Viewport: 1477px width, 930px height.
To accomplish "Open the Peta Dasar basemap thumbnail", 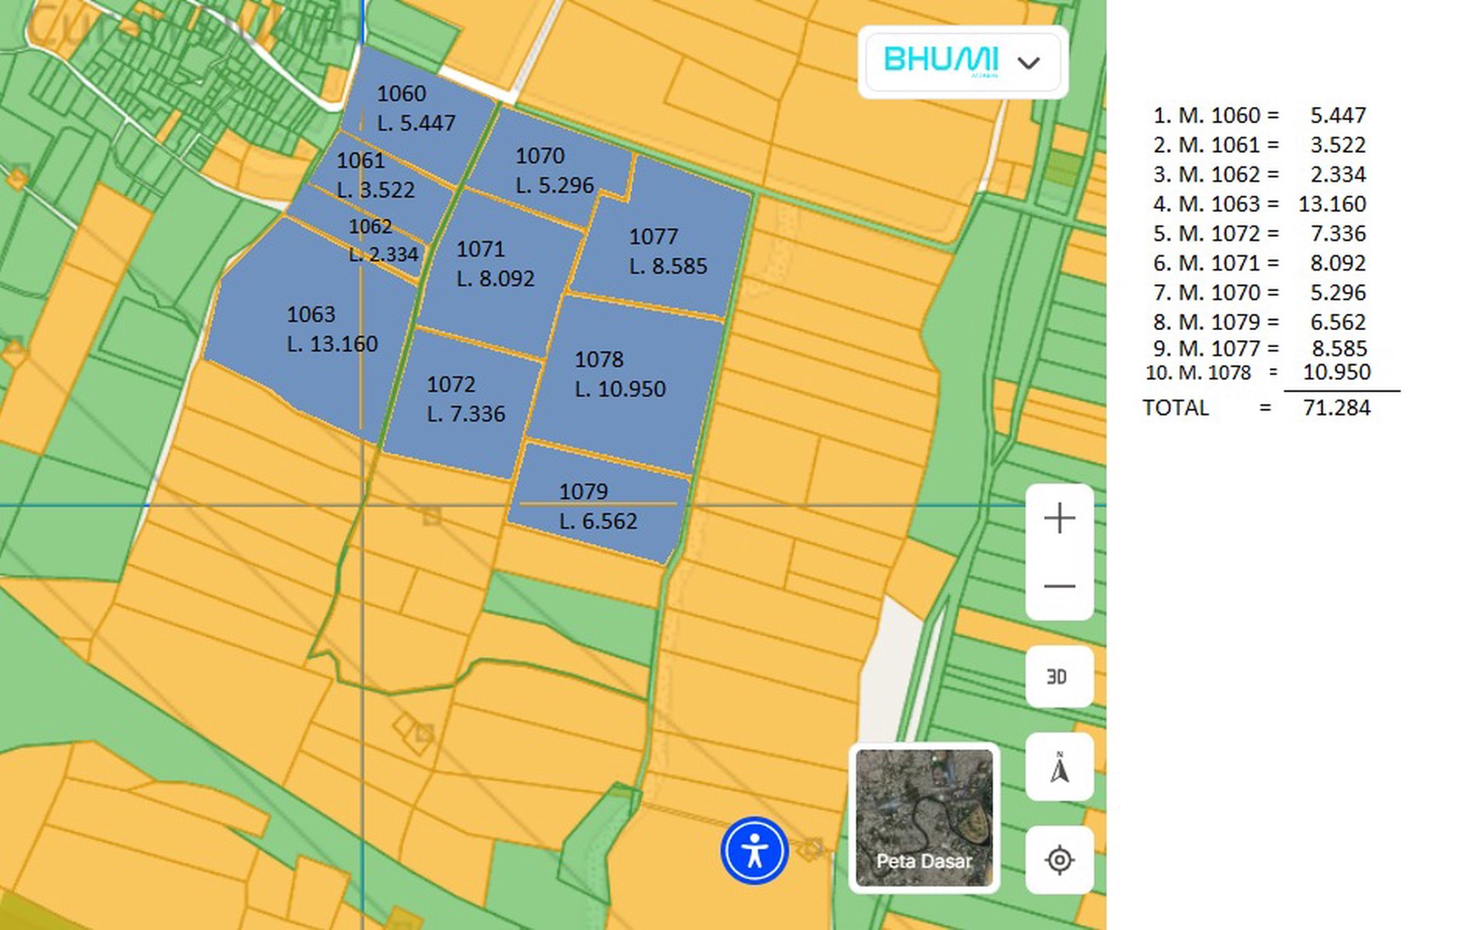I will pos(924,818).
